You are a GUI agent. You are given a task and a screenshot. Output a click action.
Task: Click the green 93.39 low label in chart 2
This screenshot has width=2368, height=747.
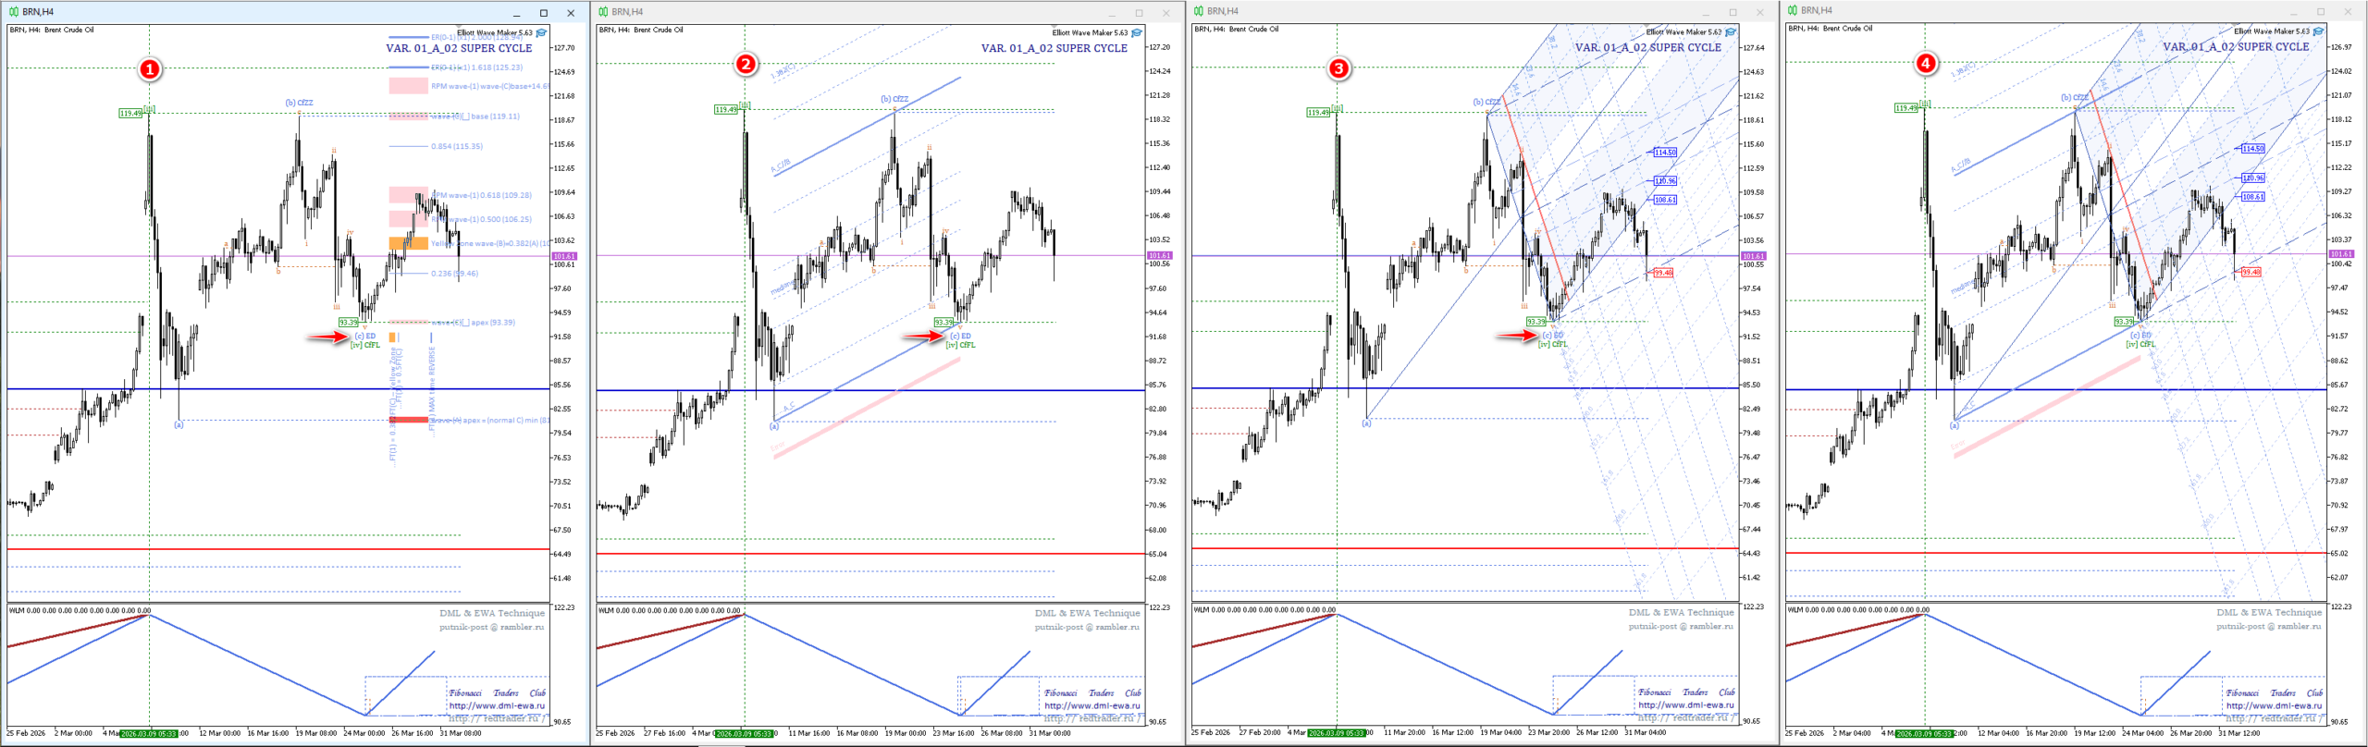[943, 323]
